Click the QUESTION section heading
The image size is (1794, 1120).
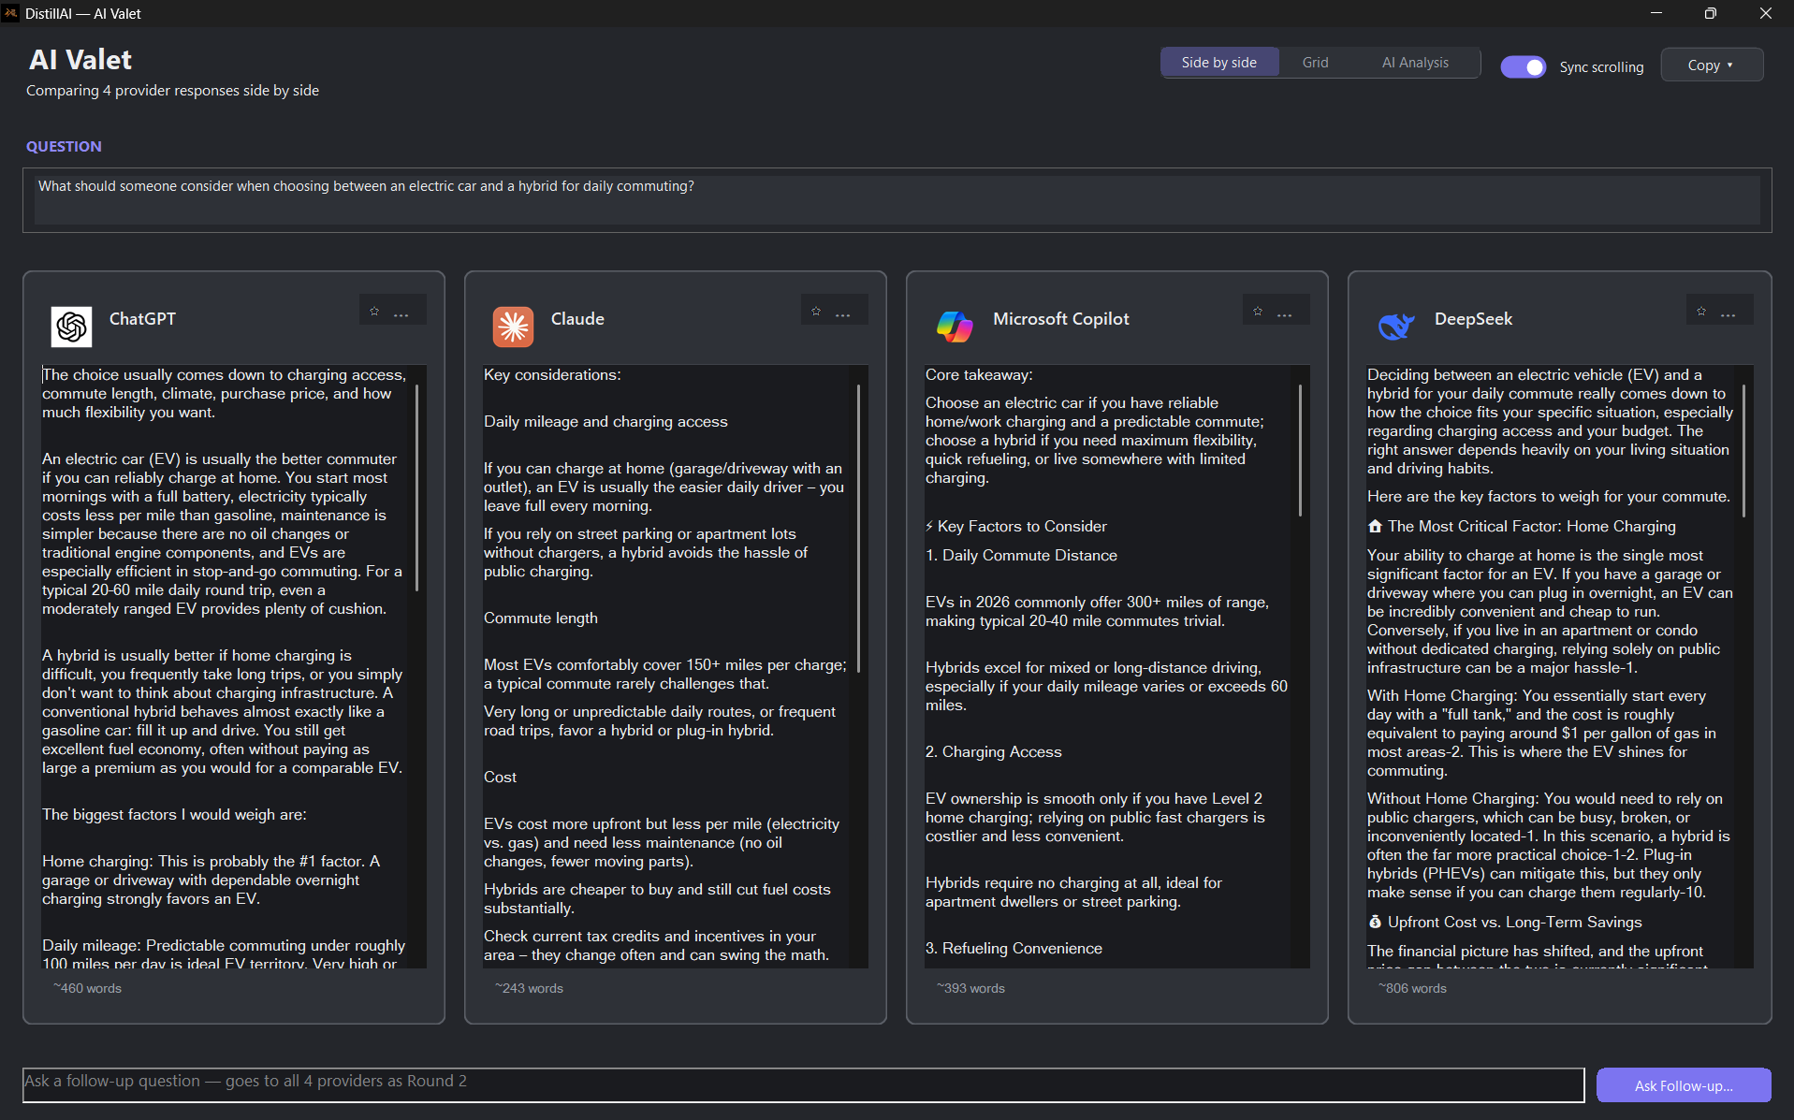tap(64, 146)
